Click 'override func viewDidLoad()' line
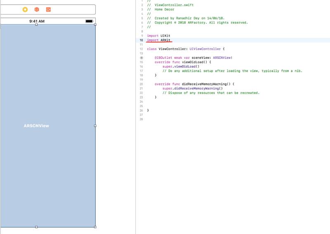This screenshot has width=330, height=234. (183, 62)
